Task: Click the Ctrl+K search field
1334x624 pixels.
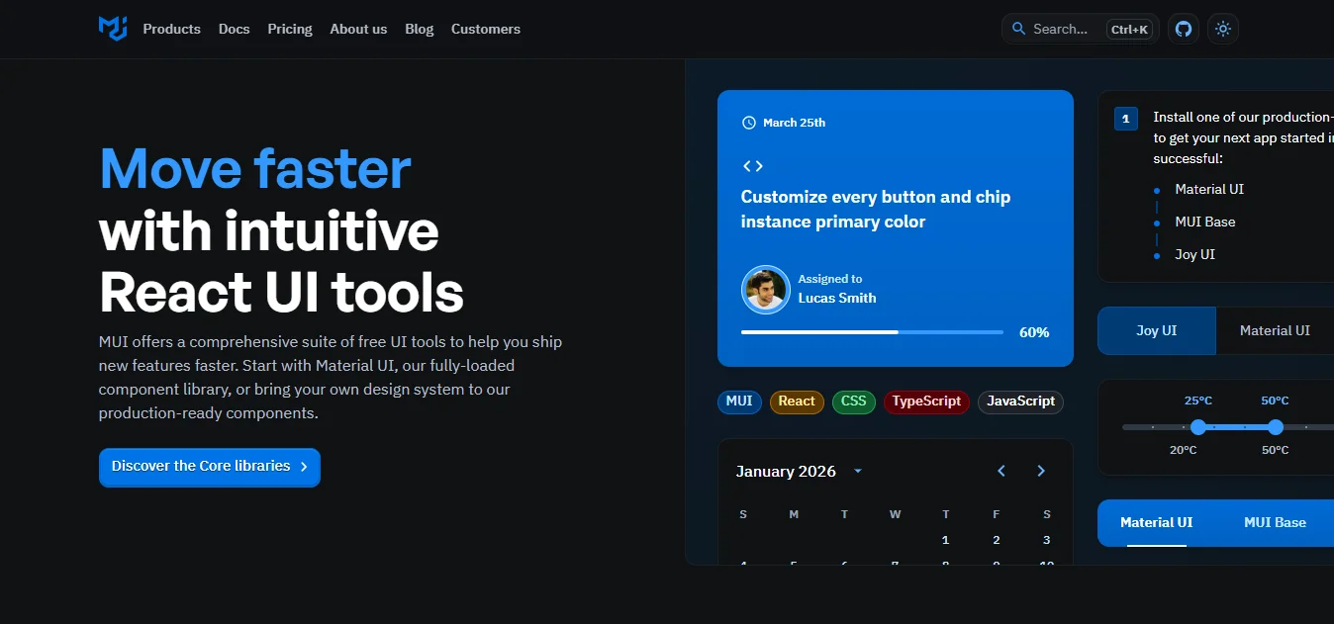Action: click(x=1079, y=29)
